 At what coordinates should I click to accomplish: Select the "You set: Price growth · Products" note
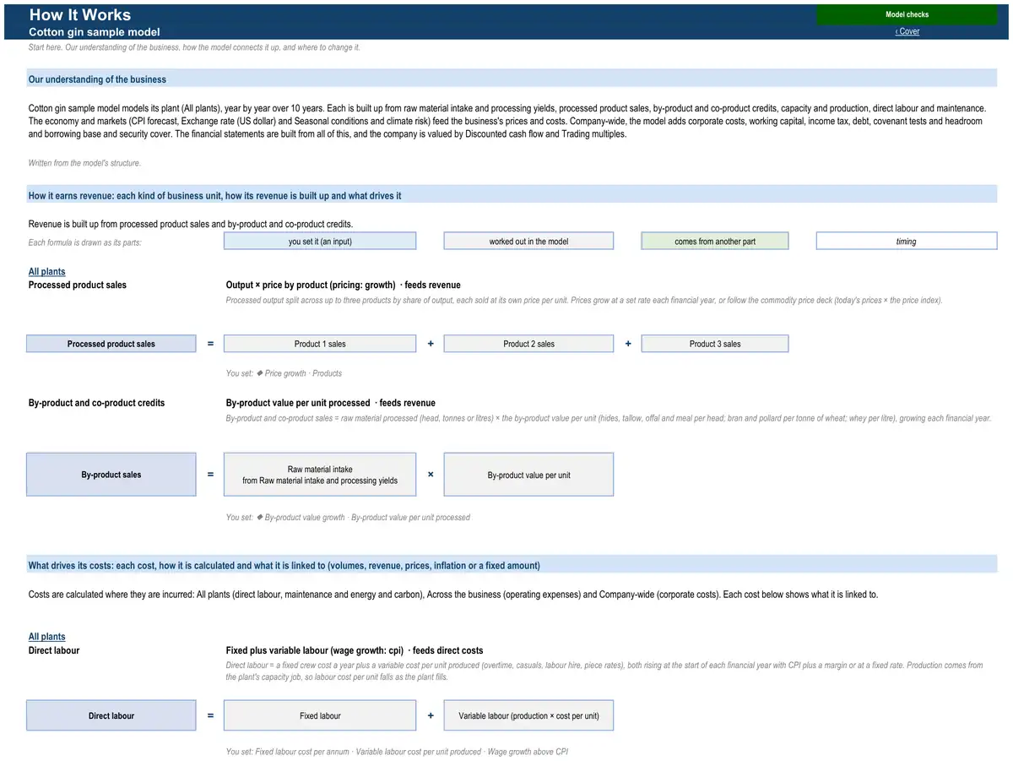284,373
